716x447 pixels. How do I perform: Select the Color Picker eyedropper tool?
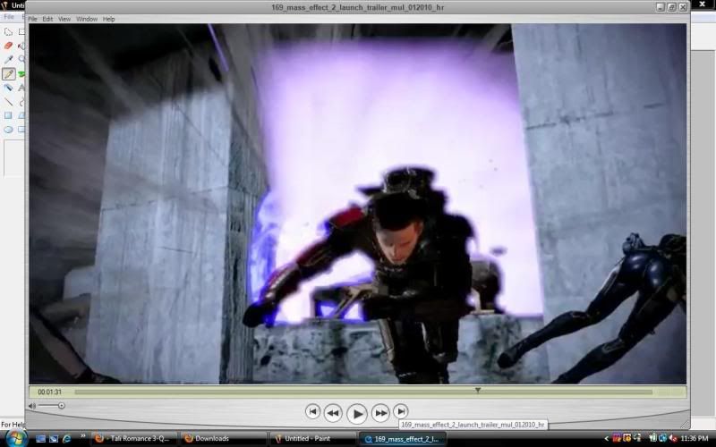[x=8, y=59]
